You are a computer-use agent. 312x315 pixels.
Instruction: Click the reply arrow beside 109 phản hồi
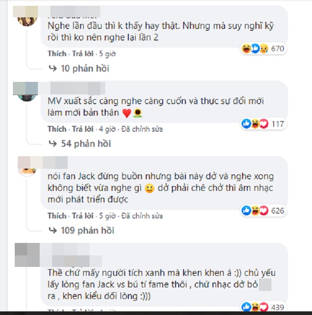[53, 230]
